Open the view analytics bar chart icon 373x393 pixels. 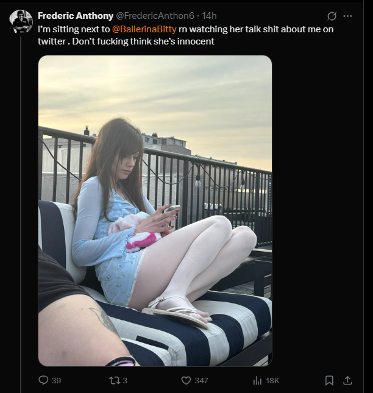coord(257,380)
